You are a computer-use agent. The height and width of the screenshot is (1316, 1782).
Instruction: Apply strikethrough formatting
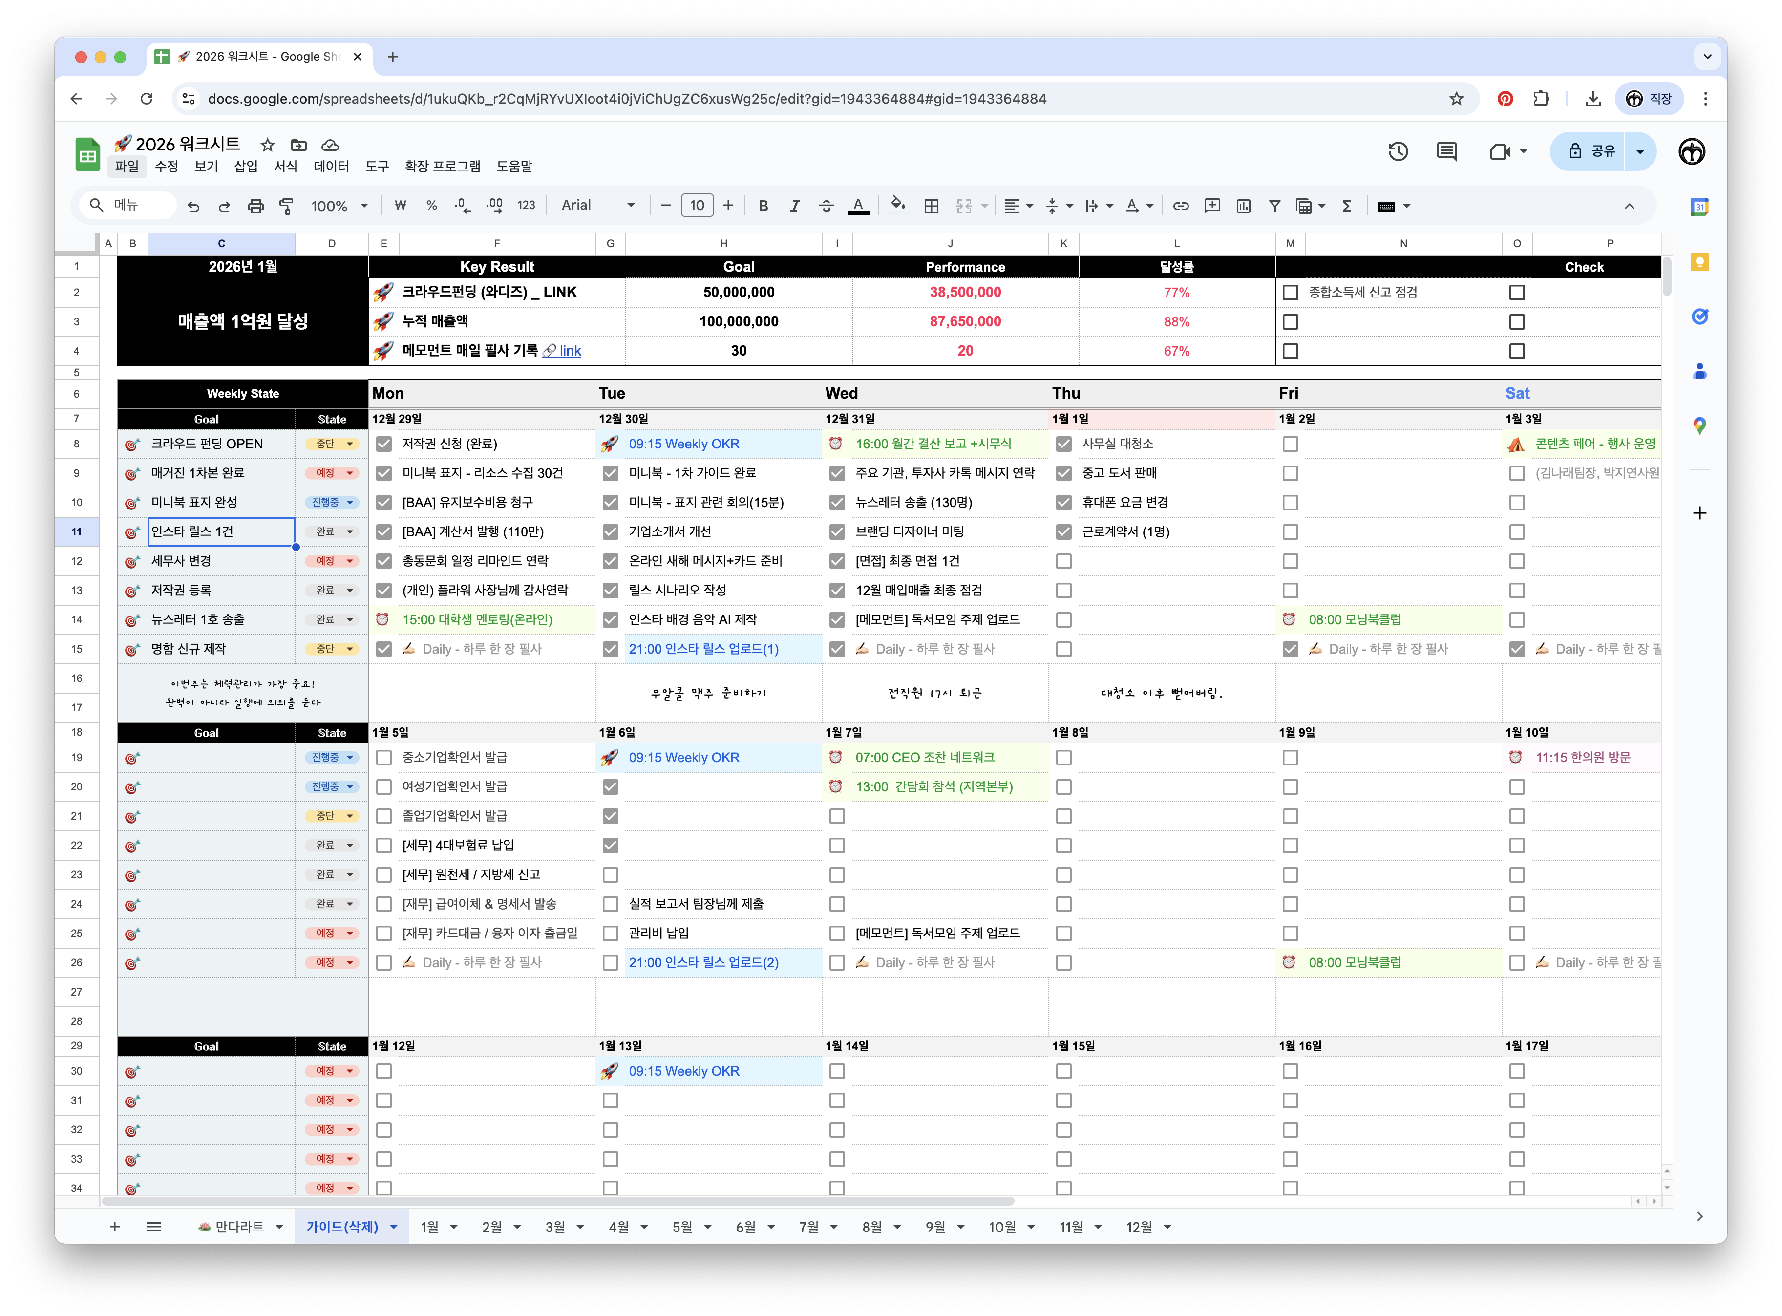[x=826, y=206]
